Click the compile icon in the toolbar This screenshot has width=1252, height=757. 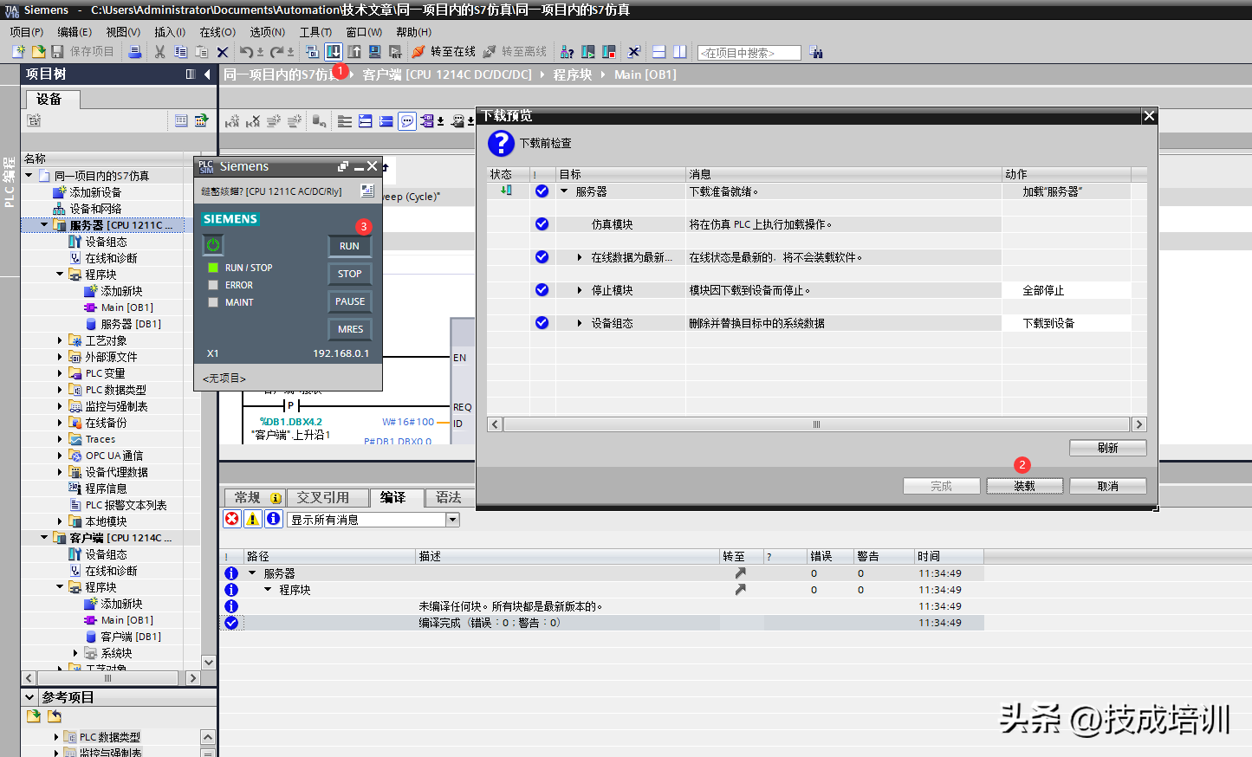pyautogui.click(x=312, y=52)
